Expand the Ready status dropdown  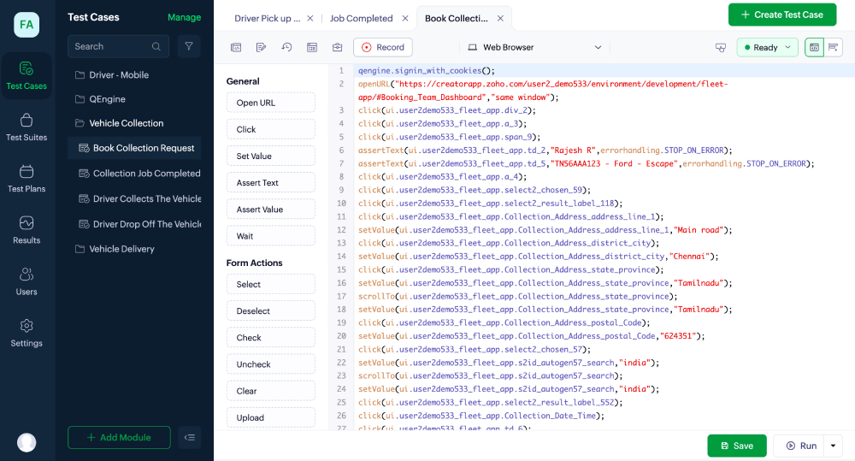[x=767, y=48]
